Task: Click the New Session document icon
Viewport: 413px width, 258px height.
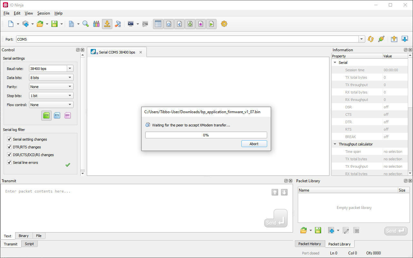Action: click(11, 24)
